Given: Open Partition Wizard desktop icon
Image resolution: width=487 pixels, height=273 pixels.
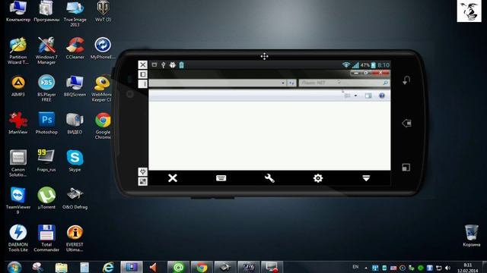Looking at the screenshot, I should point(18,51).
